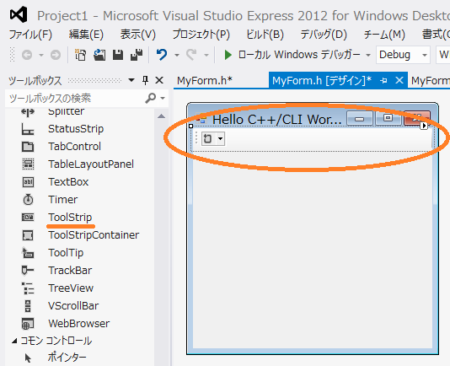Close the MyForm.h design tab
This screenshot has width=450, height=366.
point(399,80)
